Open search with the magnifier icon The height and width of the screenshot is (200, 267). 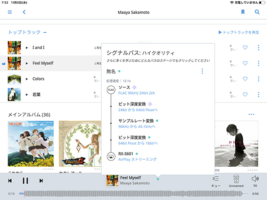[x=257, y=12]
